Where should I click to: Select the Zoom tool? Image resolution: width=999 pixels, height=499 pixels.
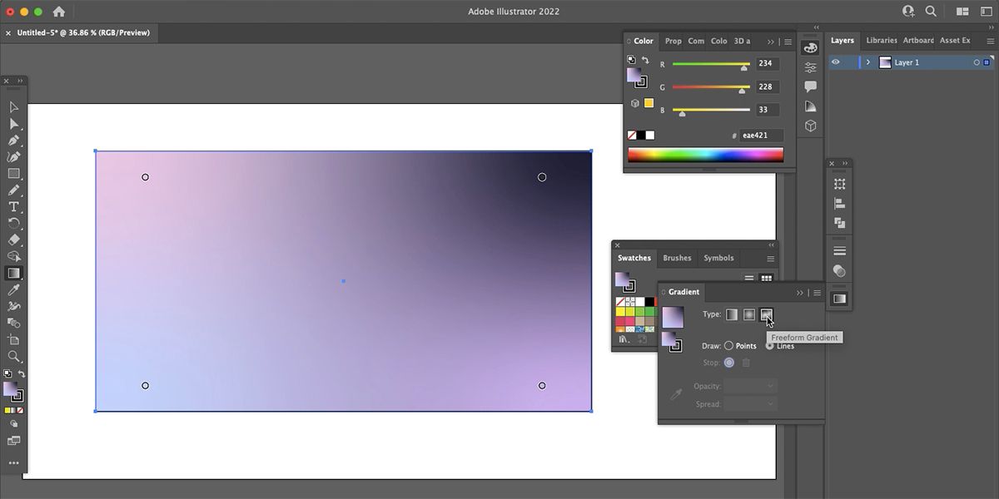tap(12, 358)
